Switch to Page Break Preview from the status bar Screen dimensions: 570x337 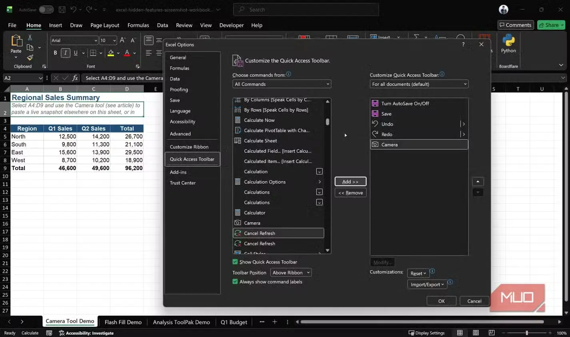pyautogui.click(x=492, y=333)
